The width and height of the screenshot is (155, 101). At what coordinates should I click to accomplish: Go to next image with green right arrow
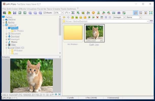[25, 13]
